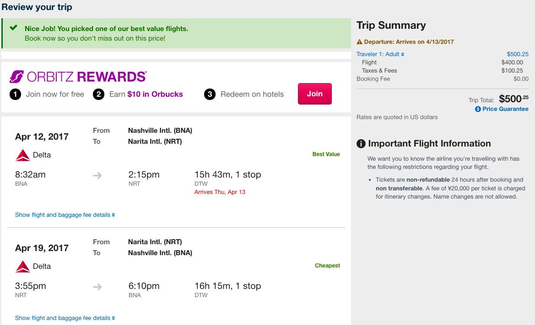Click the Price Guarantee dollar icon
The width and height of the screenshot is (535, 325).
pos(478,109)
